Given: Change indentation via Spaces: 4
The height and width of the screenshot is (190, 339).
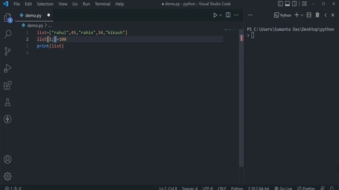Looking at the screenshot, I should click(x=190, y=188).
